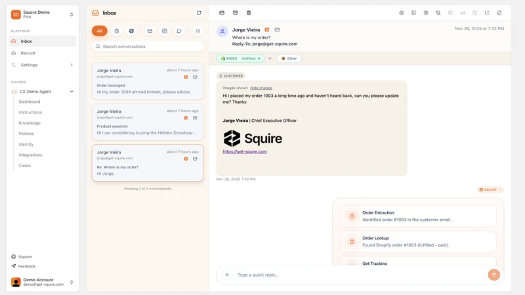Filter inbox by clipboard icon
The height and width of the screenshot is (295, 525).
pos(117,31)
